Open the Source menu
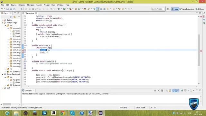 click(x=14, y=5)
